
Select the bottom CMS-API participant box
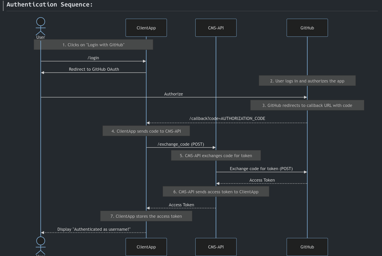point(216,247)
